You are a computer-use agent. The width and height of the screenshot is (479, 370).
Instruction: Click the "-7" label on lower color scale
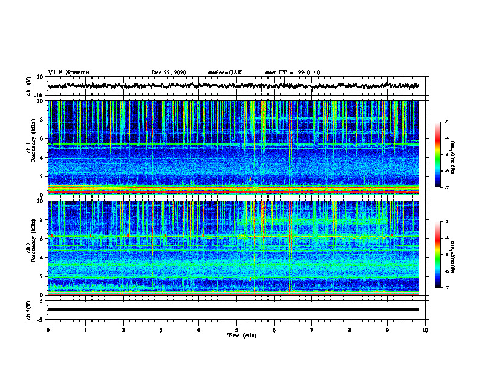pos(446,287)
